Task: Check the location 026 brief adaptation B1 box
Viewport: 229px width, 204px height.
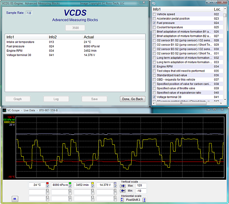Action: pyautogui.click(x=154, y=32)
